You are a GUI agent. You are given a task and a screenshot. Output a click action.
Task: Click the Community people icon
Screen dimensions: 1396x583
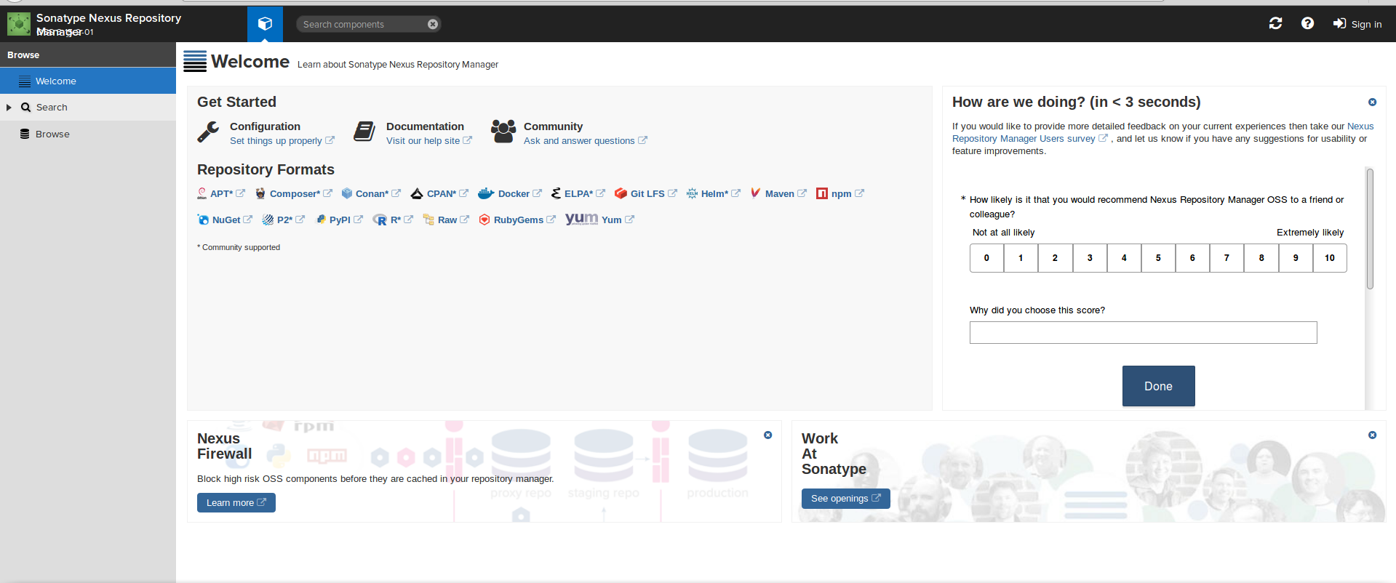coord(503,132)
